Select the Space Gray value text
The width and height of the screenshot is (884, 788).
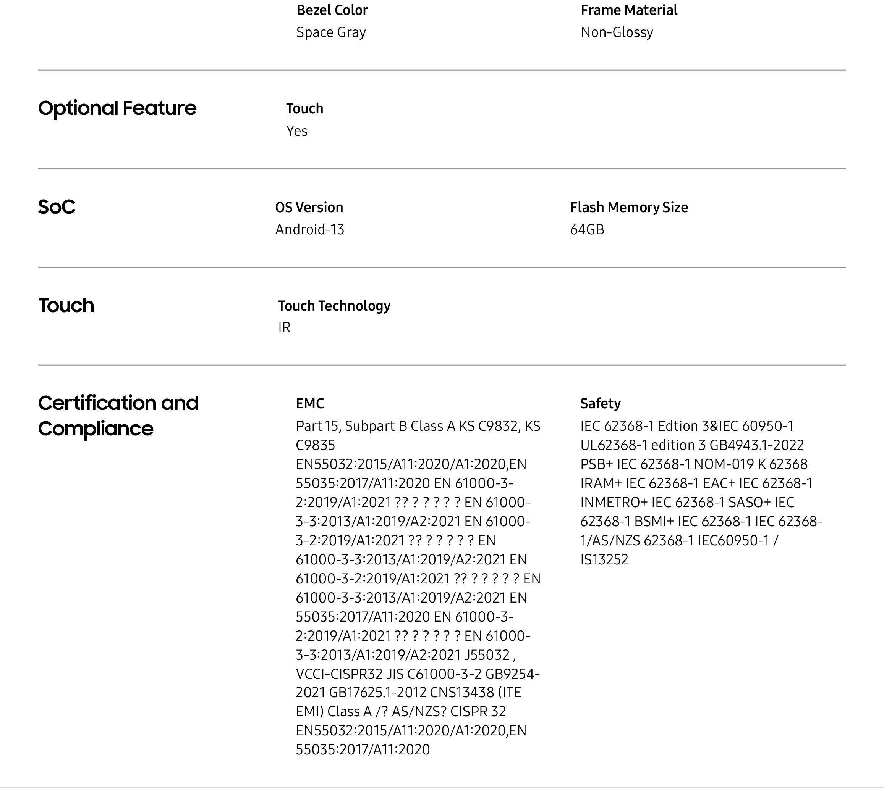(x=331, y=32)
